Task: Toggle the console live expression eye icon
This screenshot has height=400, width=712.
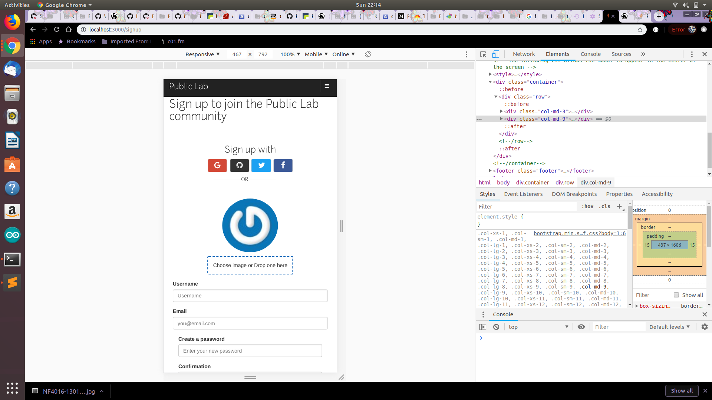Action: [x=581, y=327]
